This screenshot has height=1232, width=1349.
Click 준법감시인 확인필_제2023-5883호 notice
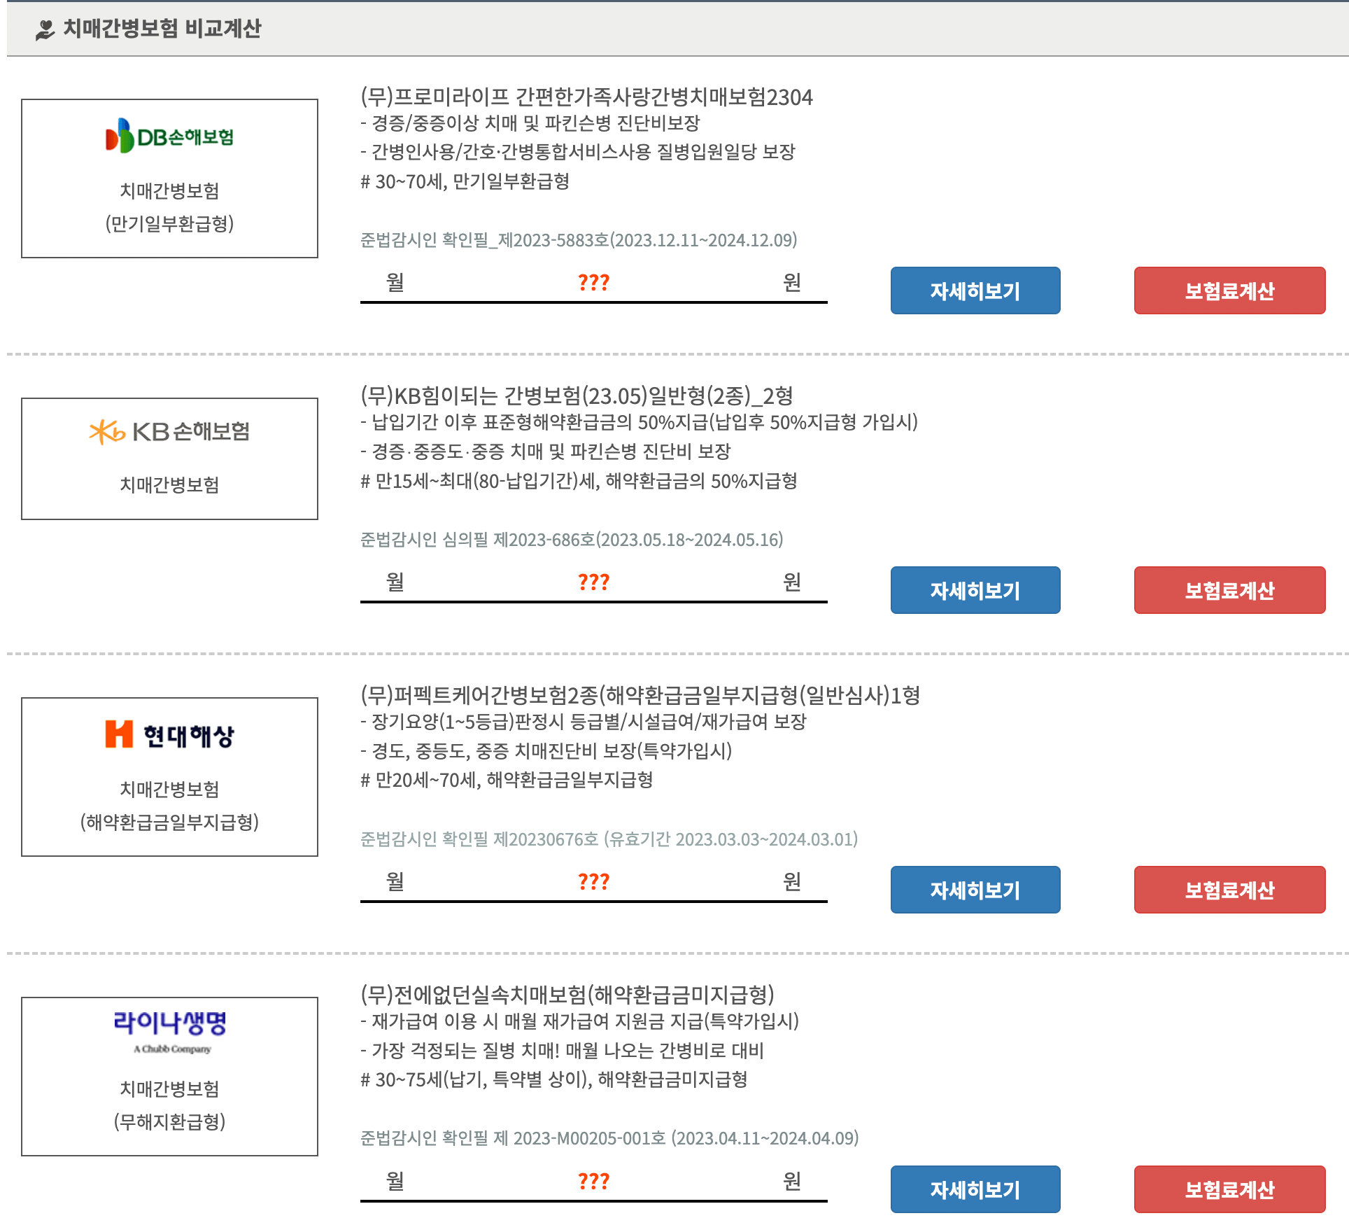point(579,240)
